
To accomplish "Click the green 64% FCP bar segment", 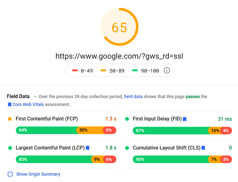I will pos(46,130).
